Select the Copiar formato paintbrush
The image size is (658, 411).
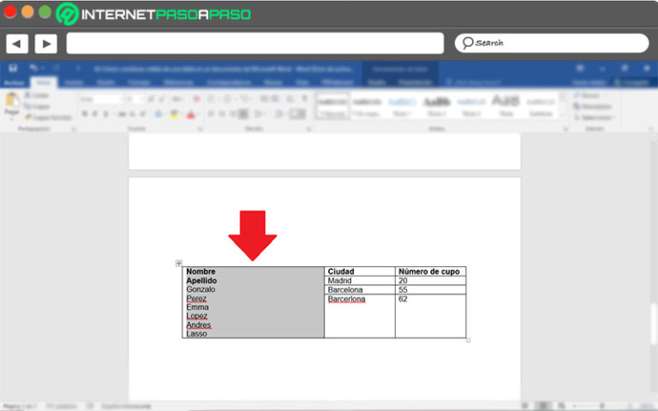coord(47,117)
